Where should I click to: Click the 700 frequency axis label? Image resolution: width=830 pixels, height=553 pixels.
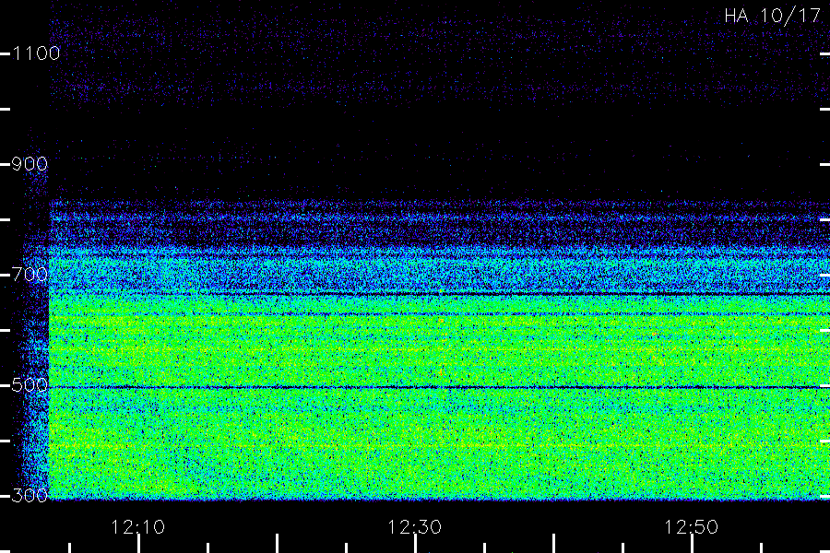point(30,275)
